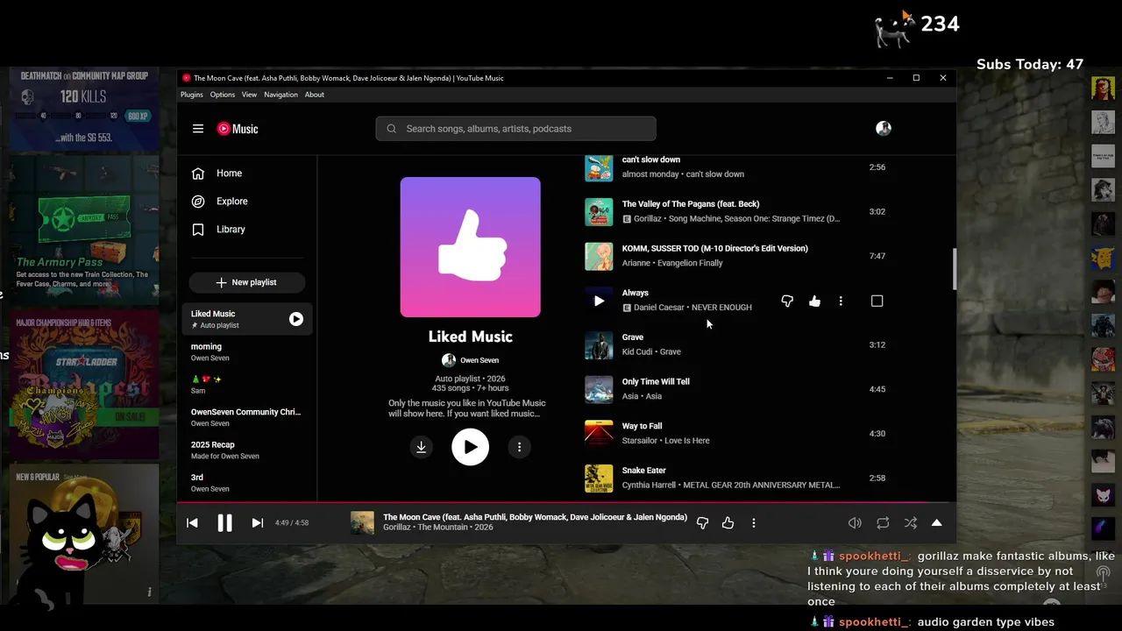Mute the player volume
This screenshot has height=631, width=1122.
point(855,523)
